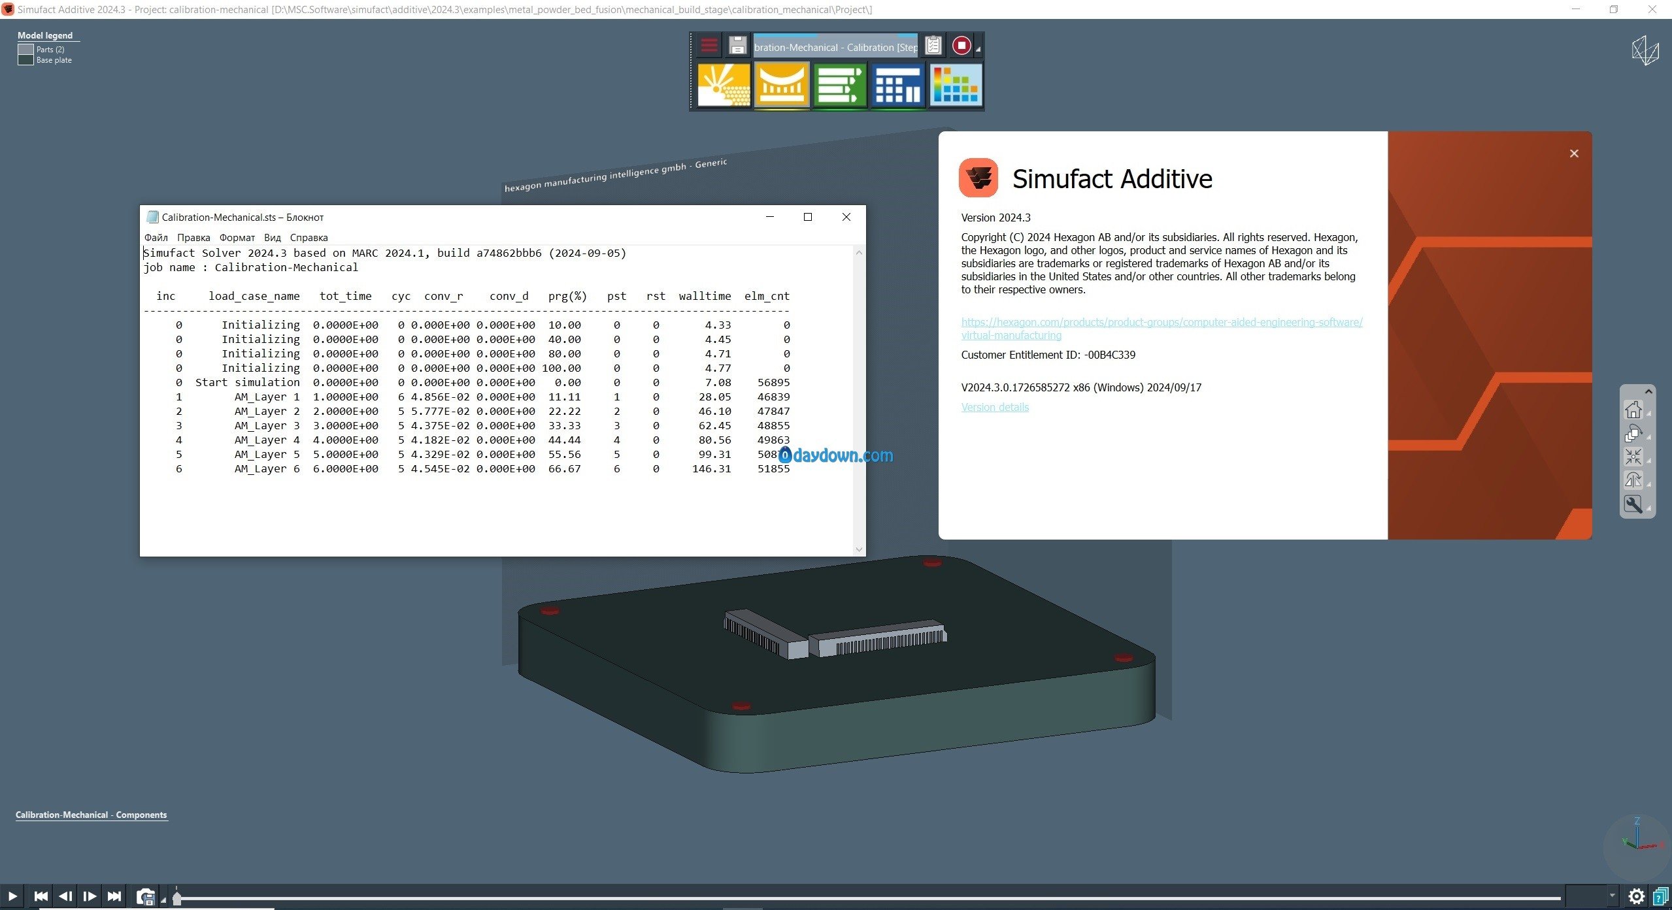This screenshot has height=910, width=1672.
Task: Click the timeline frame number field
Action: (x=1587, y=896)
